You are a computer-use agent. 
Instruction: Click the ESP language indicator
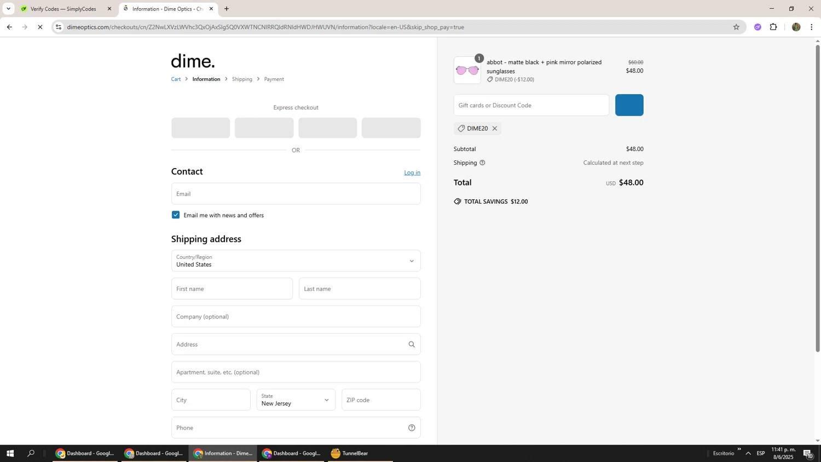(x=761, y=453)
